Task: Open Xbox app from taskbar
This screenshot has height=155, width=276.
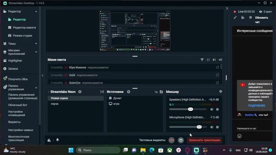Action: point(169,150)
